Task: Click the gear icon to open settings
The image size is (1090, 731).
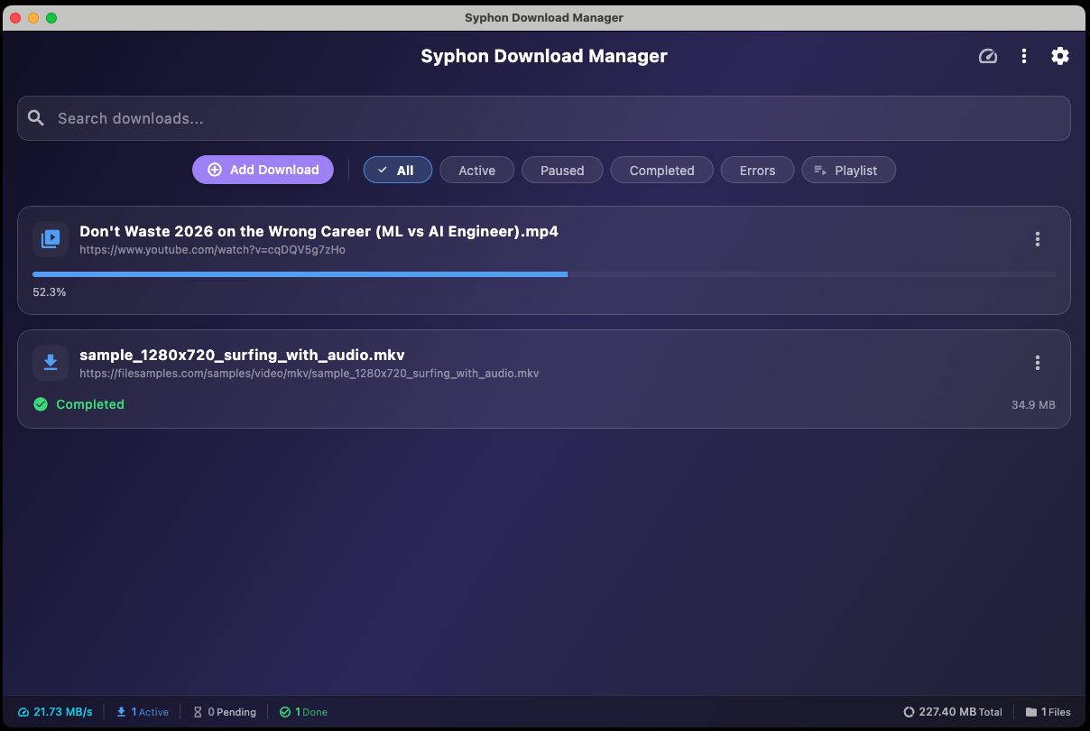Action: click(1060, 56)
